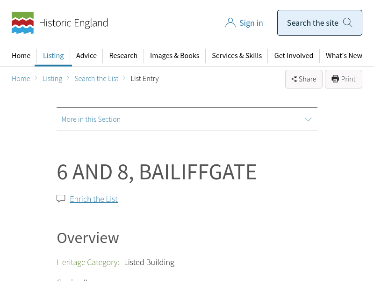This screenshot has height=281, width=374.
Task: Select the Listing navigation tab
Action: [x=53, y=56]
